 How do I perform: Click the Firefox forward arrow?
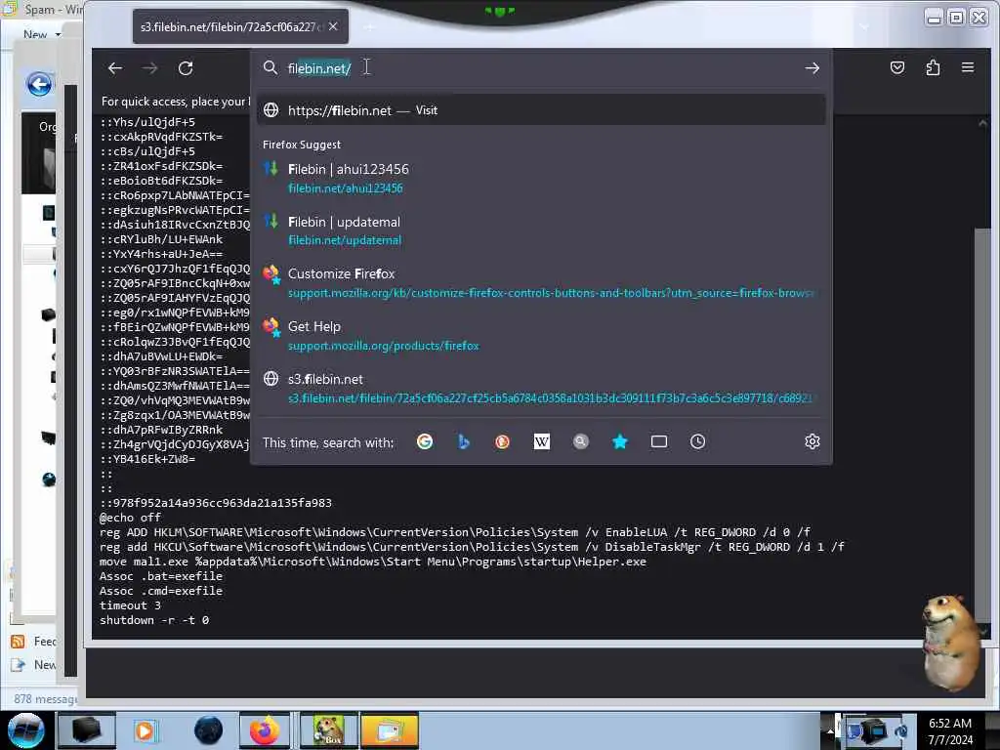click(149, 68)
